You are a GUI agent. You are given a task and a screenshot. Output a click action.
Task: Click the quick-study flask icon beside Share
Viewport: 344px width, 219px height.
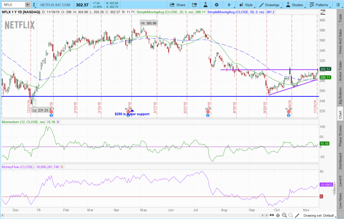(206, 5)
